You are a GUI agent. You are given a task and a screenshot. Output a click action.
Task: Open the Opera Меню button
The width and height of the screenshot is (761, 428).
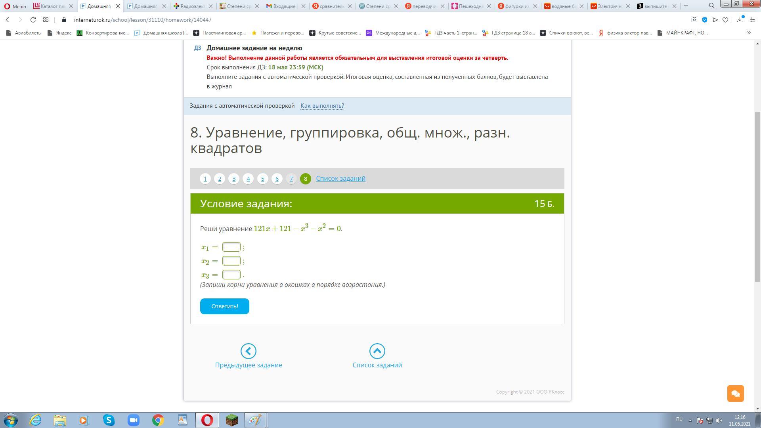click(x=15, y=6)
